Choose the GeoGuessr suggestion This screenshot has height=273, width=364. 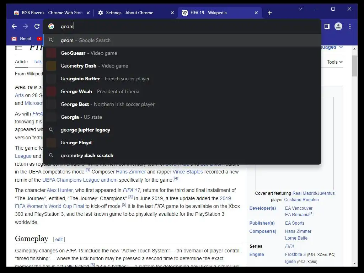(x=182, y=53)
